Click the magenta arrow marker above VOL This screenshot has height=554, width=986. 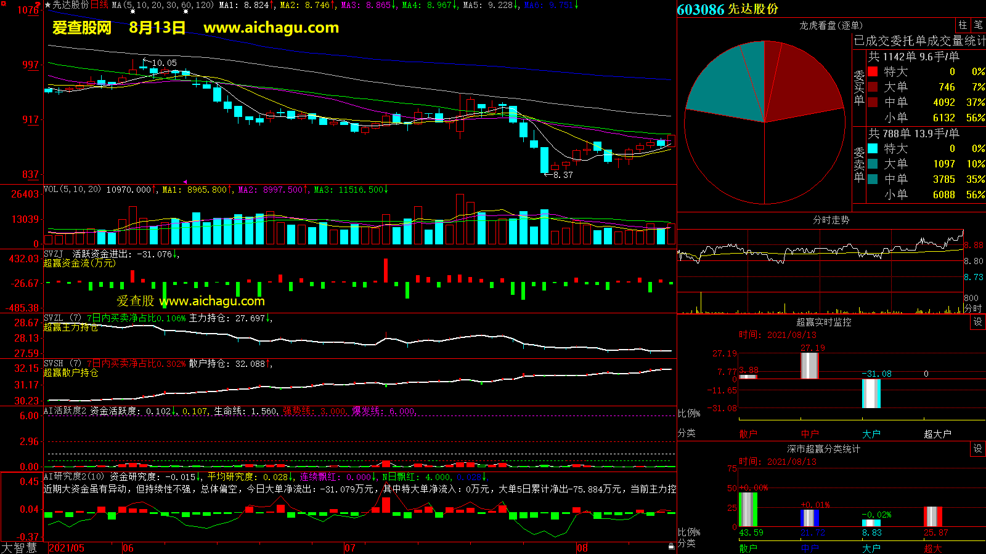pos(185,182)
